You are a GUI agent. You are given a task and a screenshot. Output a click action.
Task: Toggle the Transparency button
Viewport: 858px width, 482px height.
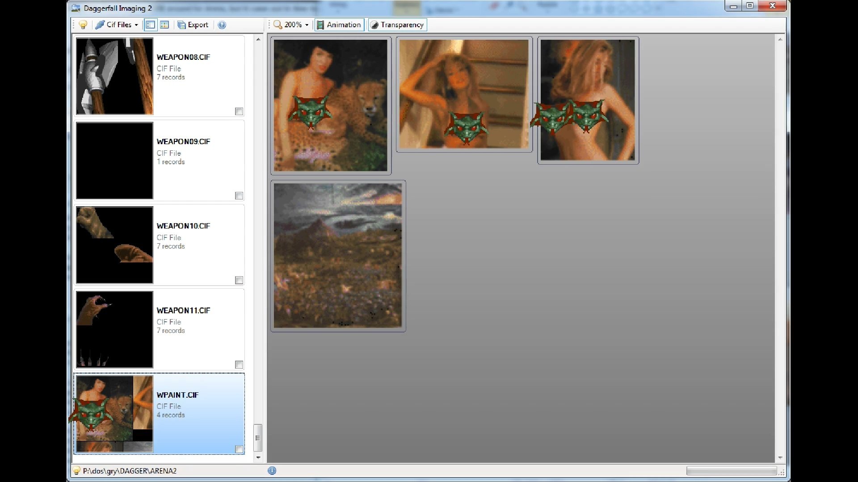point(397,25)
